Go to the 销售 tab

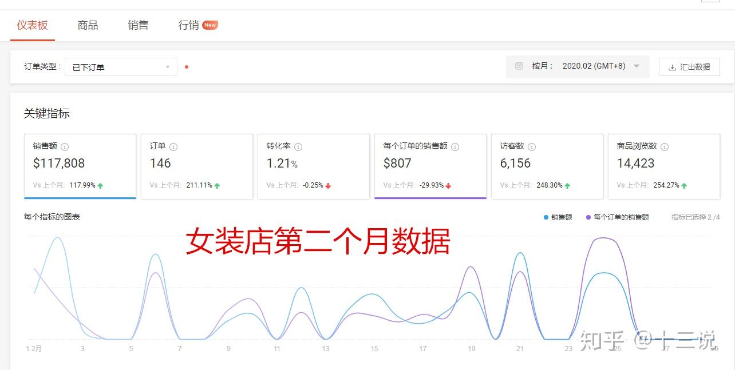pos(138,25)
